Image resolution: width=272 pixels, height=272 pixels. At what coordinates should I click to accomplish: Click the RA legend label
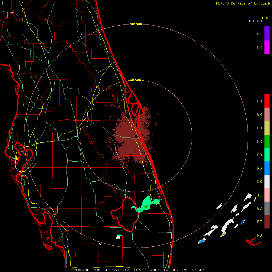(x=259, y=155)
